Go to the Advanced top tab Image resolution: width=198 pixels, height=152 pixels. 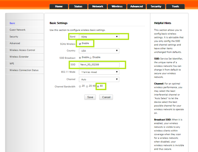(136, 6)
